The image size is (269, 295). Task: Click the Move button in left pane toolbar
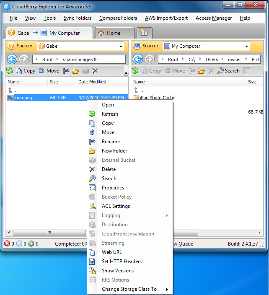point(49,71)
